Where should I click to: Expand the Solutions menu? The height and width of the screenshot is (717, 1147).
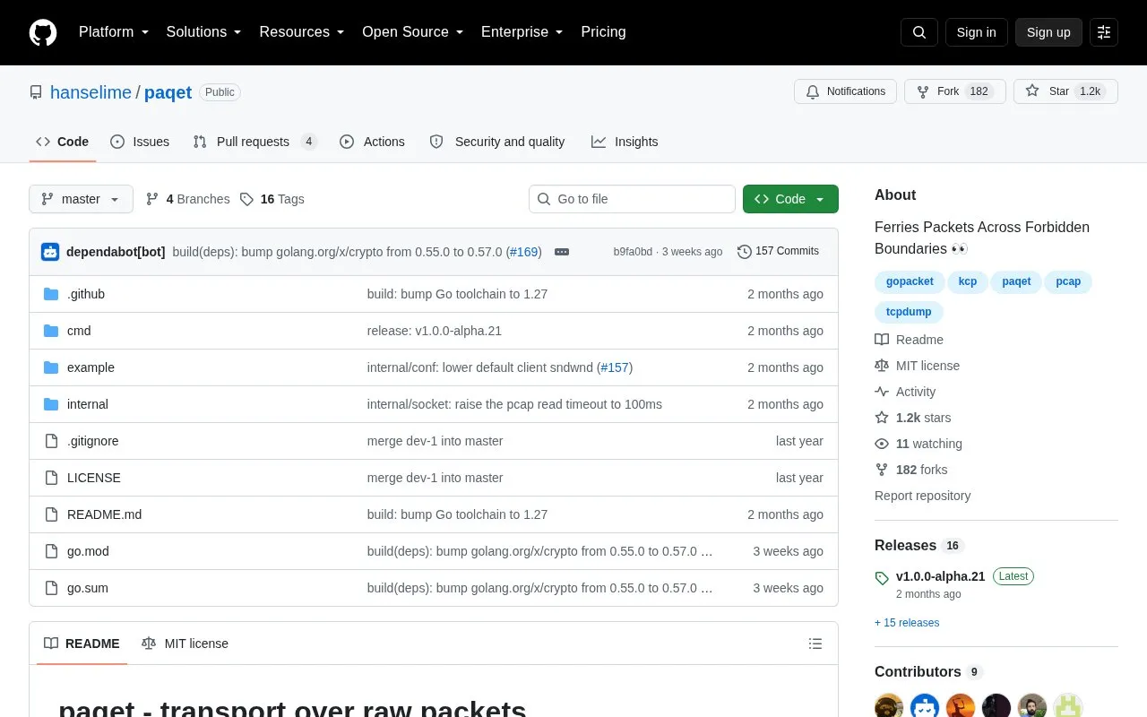(204, 32)
